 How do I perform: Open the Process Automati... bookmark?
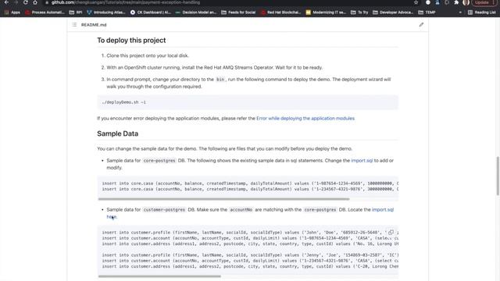(45, 12)
